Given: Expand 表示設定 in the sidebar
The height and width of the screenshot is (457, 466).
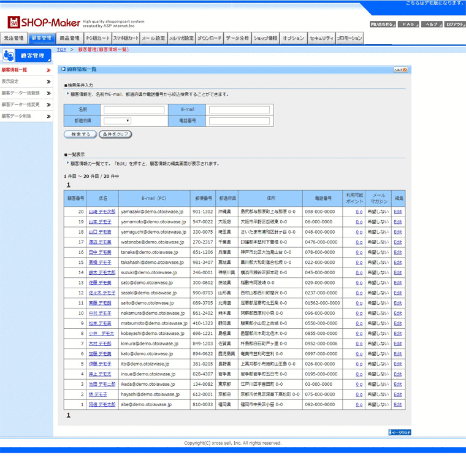Looking at the screenshot, I should click(26, 82).
